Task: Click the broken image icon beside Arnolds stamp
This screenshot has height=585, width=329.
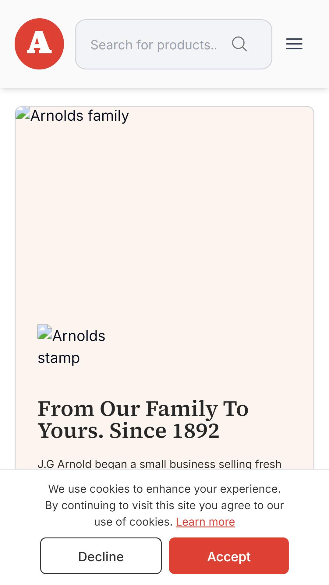Action: [x=45, y=332]
